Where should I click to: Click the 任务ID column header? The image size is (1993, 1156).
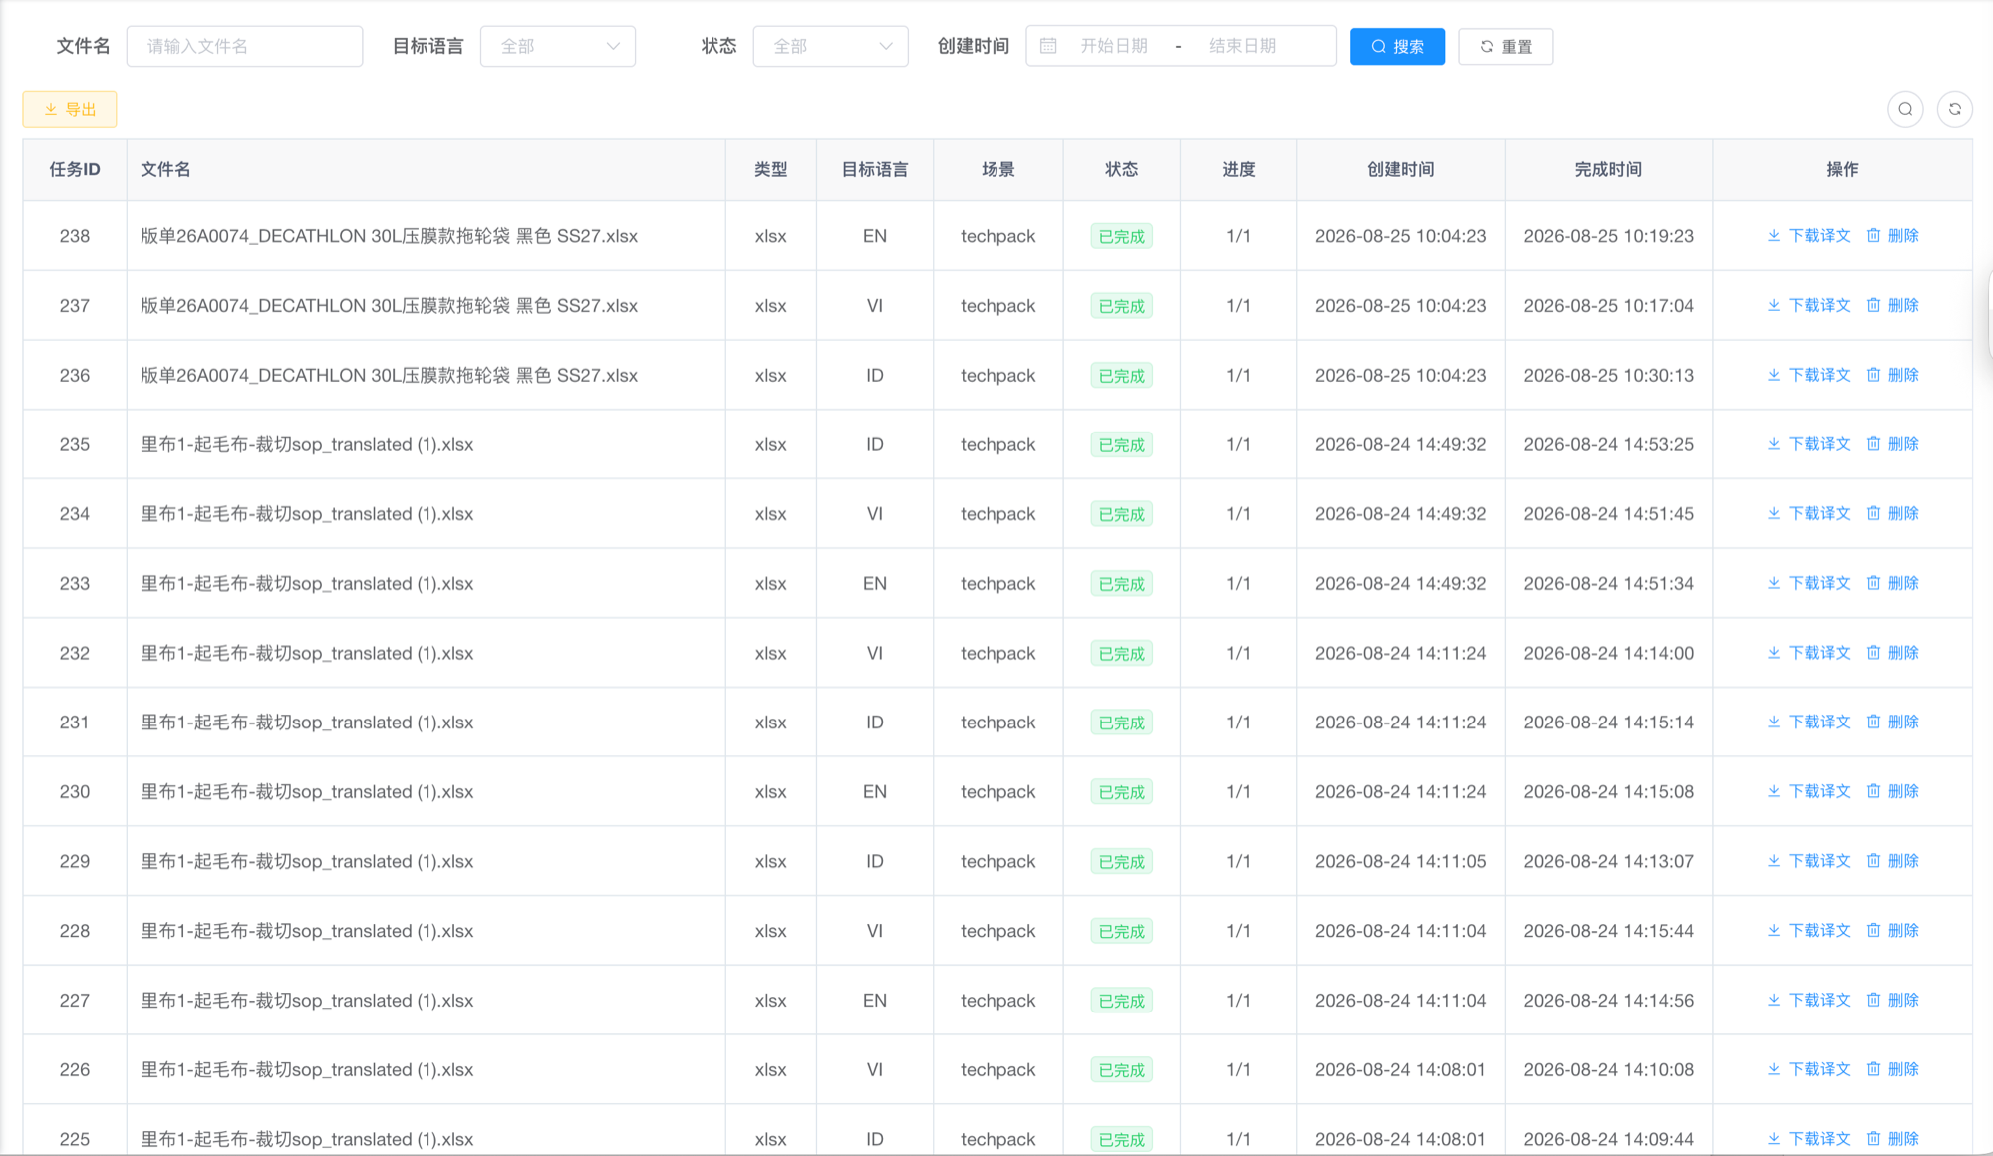pyautogui.click(x=75, y=169)
